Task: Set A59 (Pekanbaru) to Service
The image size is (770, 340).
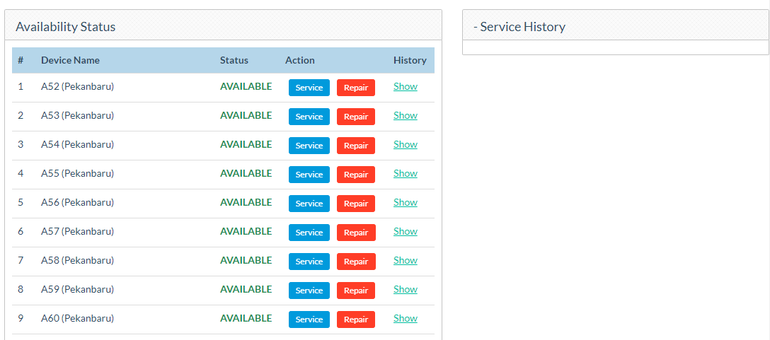Action: click(309, 291)
